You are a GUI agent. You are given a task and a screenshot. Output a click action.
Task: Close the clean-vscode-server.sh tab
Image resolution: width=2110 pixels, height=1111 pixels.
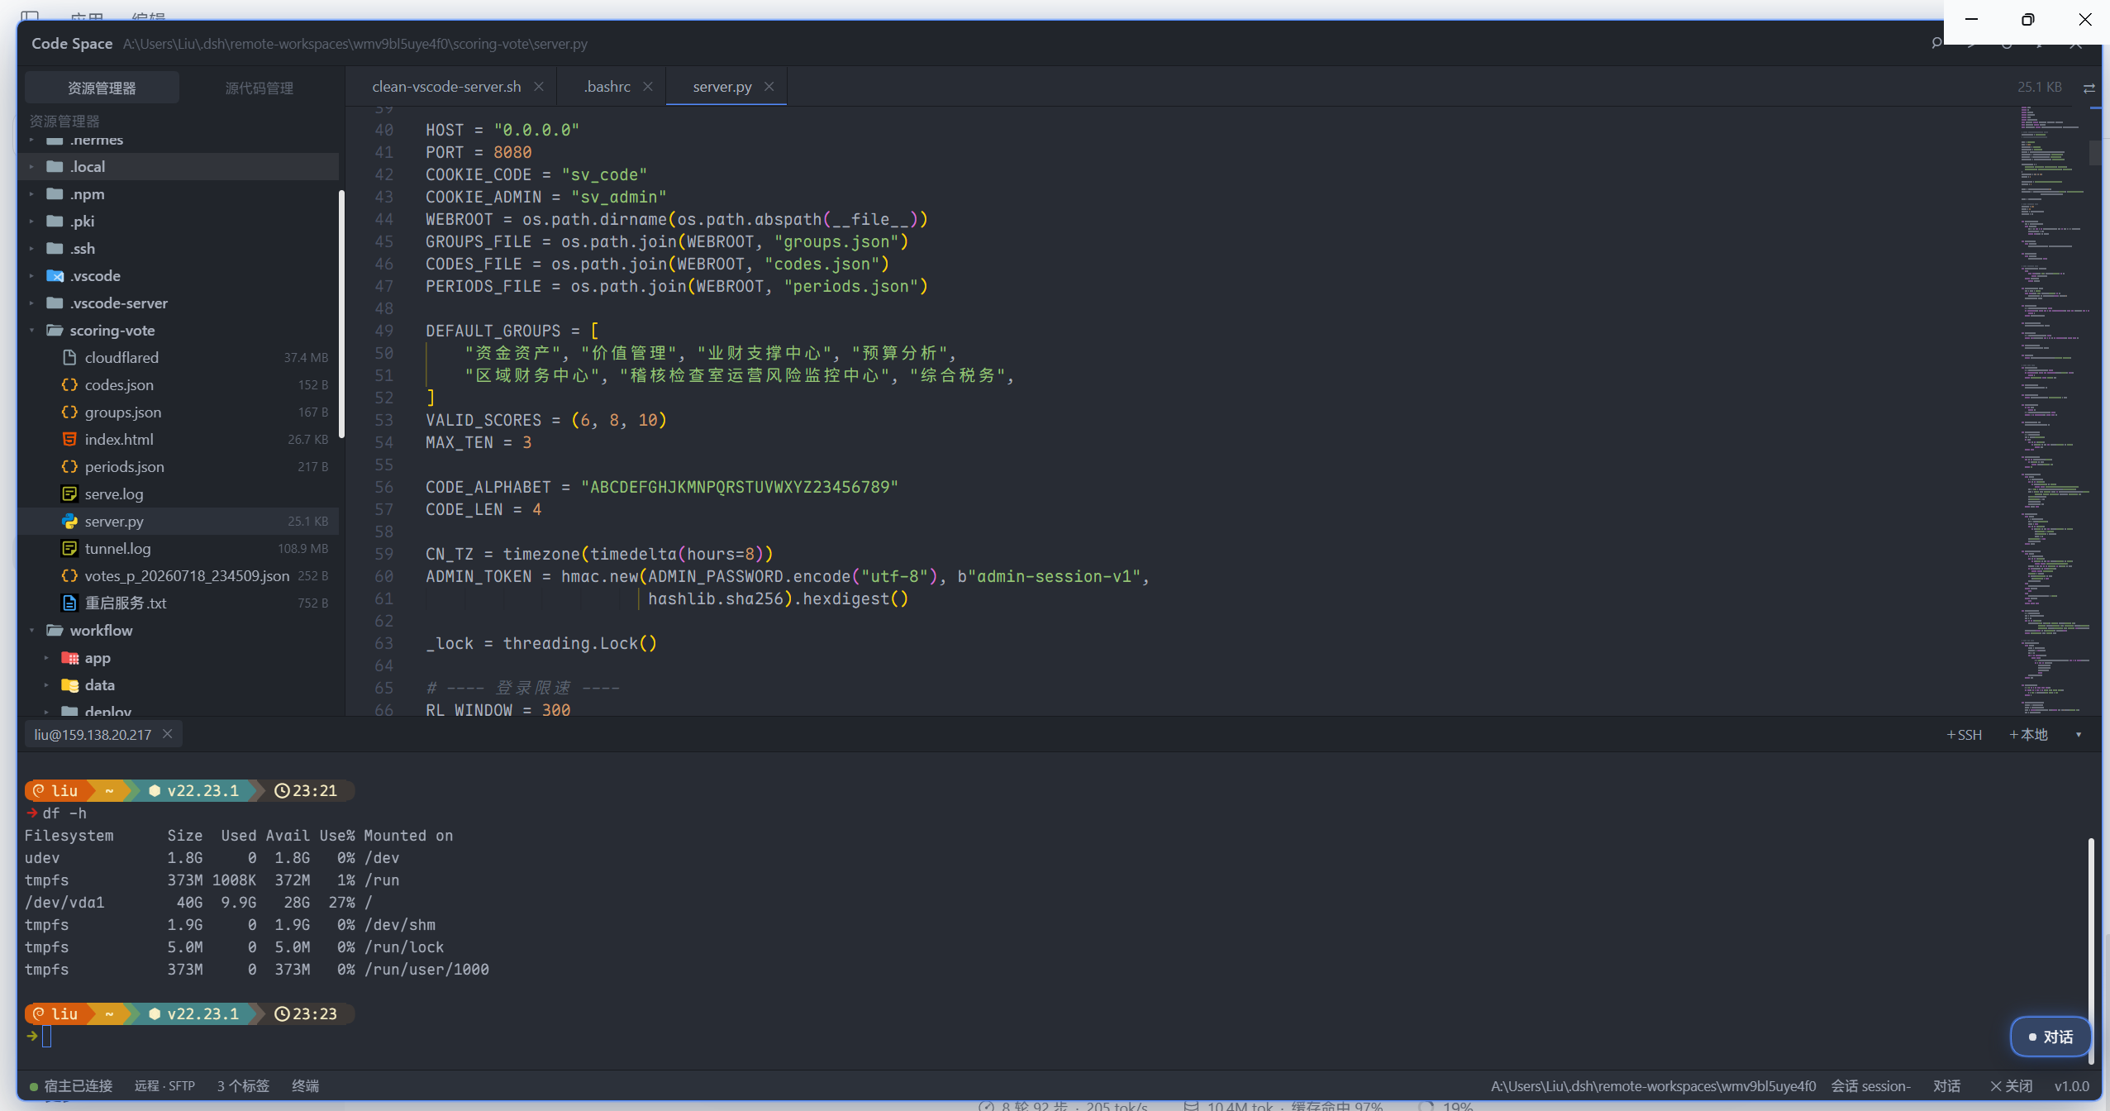[x=539, y=87]
